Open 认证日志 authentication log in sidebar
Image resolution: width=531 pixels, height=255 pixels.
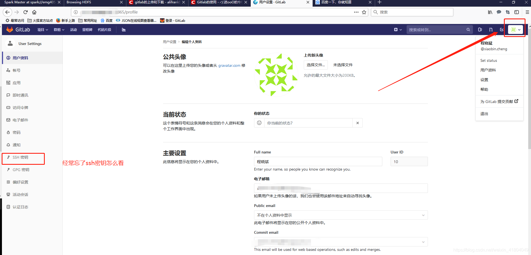[x=32, y=207]
